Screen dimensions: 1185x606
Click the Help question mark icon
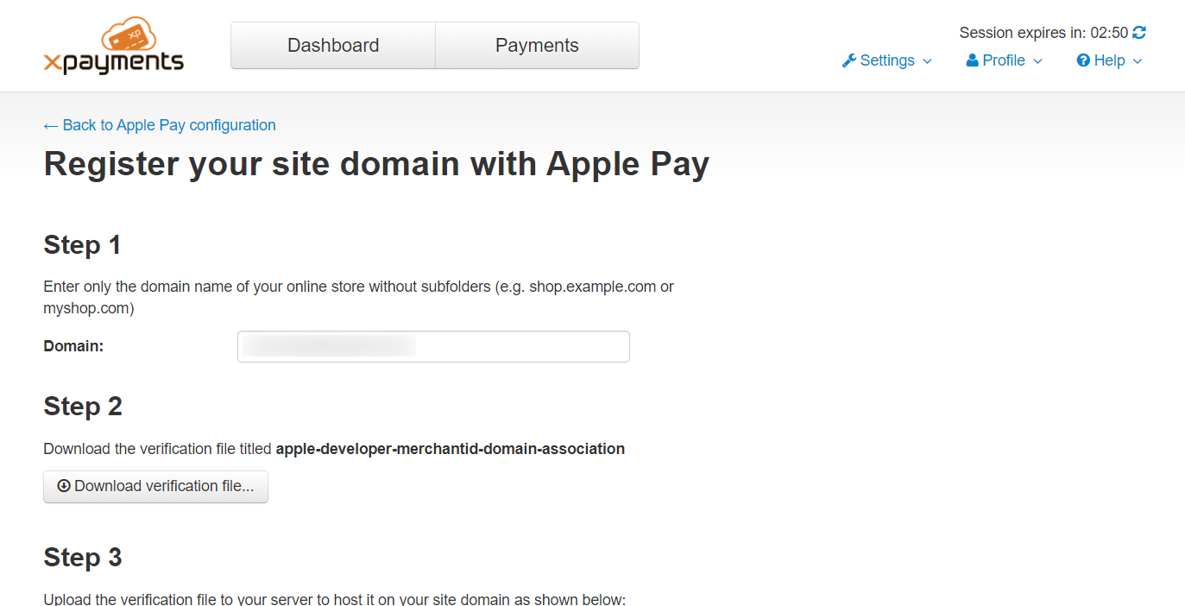point(1083,60)
